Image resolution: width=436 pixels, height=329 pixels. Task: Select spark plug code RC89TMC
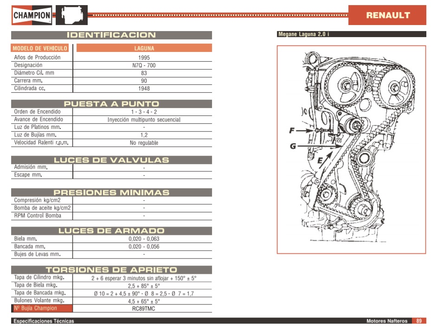coord(144,309)
